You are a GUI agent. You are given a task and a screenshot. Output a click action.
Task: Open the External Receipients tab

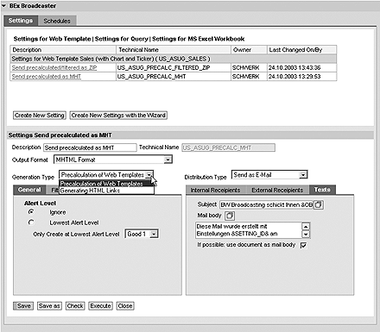coord(277,190)
